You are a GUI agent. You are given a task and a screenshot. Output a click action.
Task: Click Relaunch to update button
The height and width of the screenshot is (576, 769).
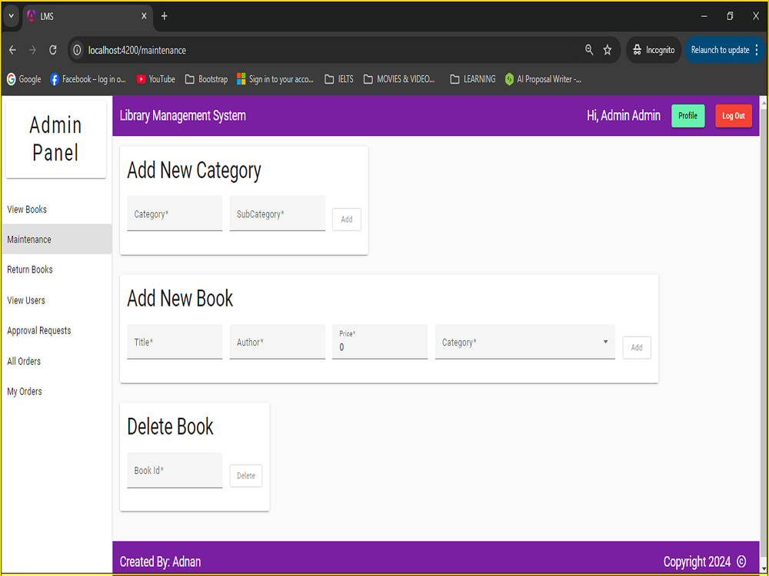pos(720,50)
